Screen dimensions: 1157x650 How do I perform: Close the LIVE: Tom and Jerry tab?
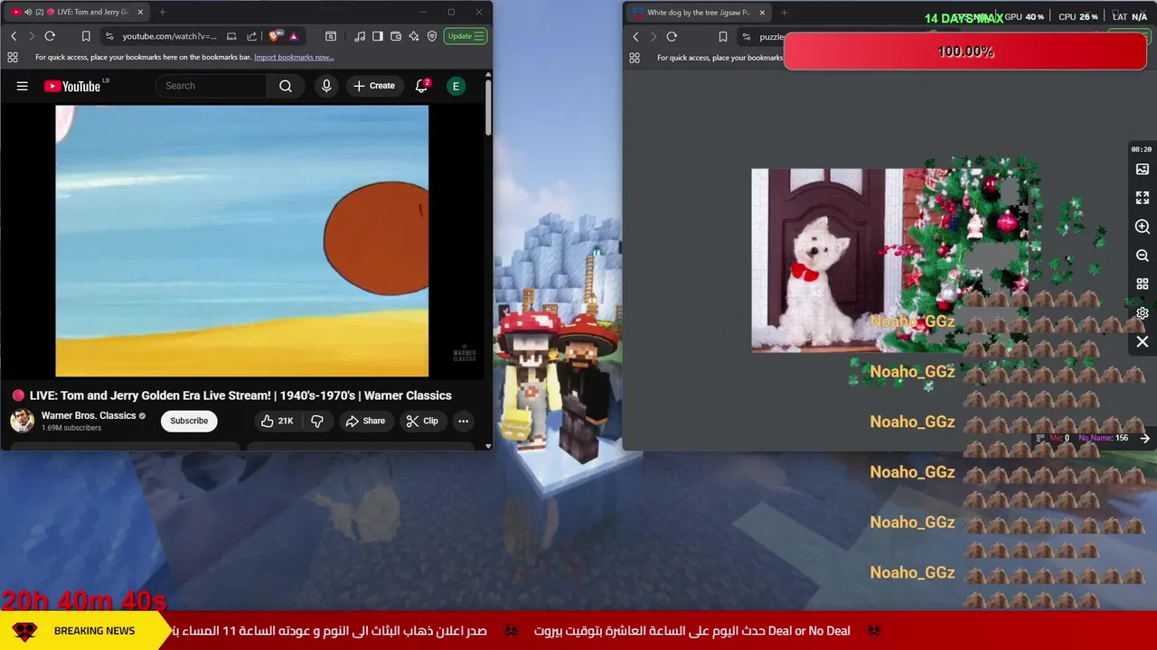click(x=140, y=13)
